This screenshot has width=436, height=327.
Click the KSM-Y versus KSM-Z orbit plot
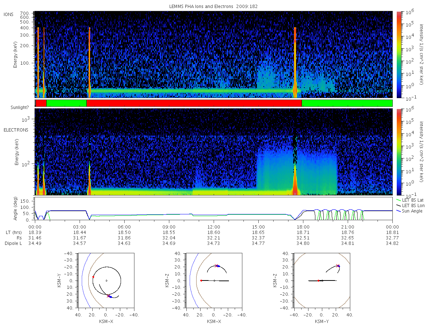point(322,280)
